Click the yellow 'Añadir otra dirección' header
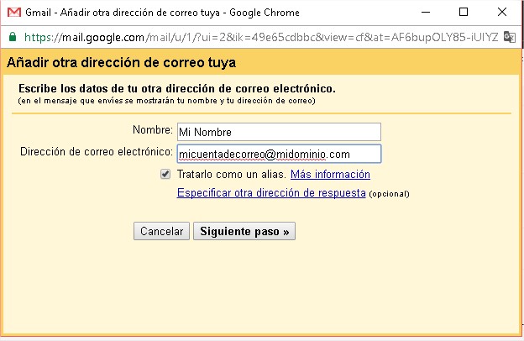 pyautogui.click(x=121, y=63)
